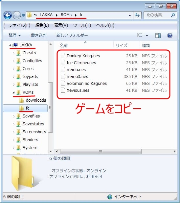Viewport: 180px width, 203px height.
Task: Select the mario3.nes file icon
Action: point(63,77)
